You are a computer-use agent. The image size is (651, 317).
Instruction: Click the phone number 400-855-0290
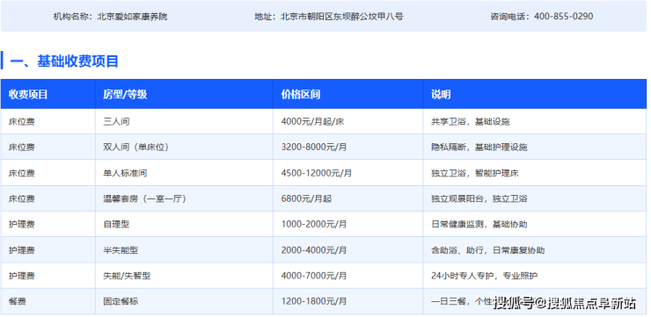coord(563,17)
